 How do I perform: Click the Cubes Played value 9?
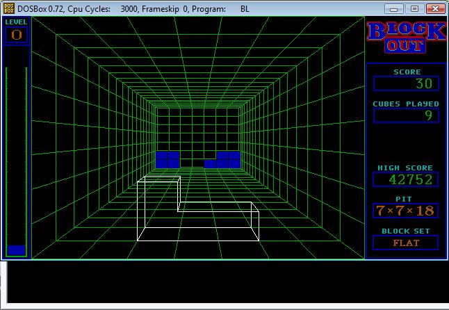[406, 115]
